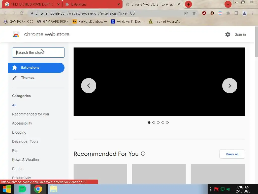Viewport: 258px width, 194px height.
Task: Select the fourth carousel dot
Action: 163,123
